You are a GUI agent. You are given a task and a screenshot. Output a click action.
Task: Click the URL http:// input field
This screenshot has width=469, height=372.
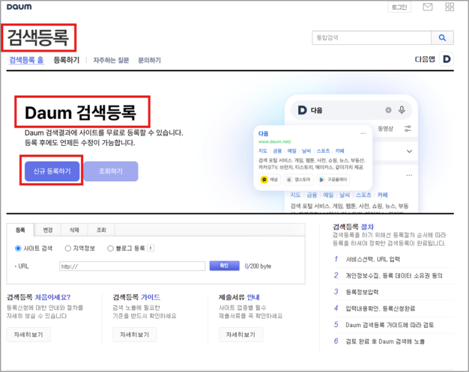133,266
